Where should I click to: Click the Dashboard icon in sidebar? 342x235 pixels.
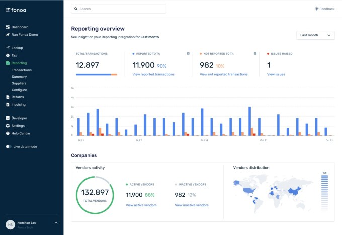coord(8,27)
